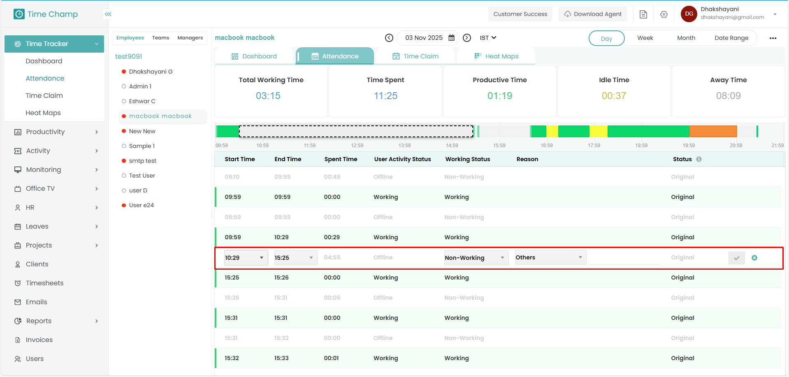Open the calendar date picker icon
Image resolution: width=789 pixels, height=377 pixels.
pyautogui.click(x=451, y=38)
